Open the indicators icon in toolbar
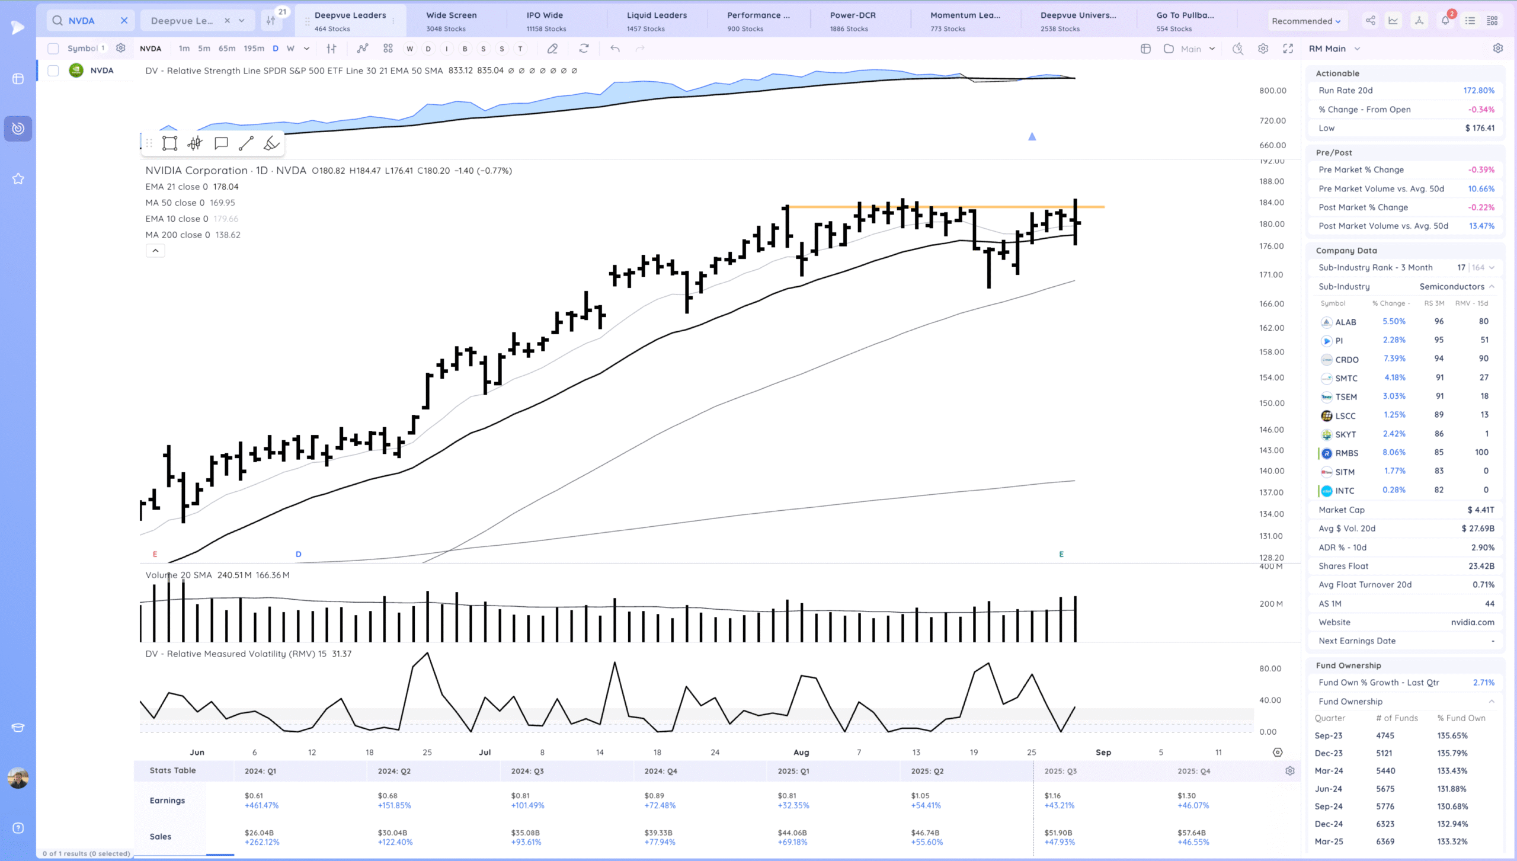This screenshot has width=1517, height=861. [362, 49]
